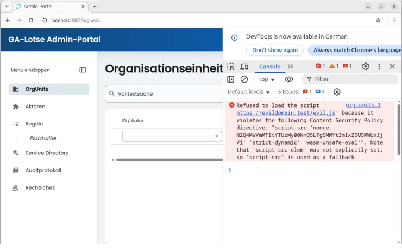Click the Rechtliches gavel icon
The width and height of the screenshot is (402, 251).
click(x=16, y=188)
